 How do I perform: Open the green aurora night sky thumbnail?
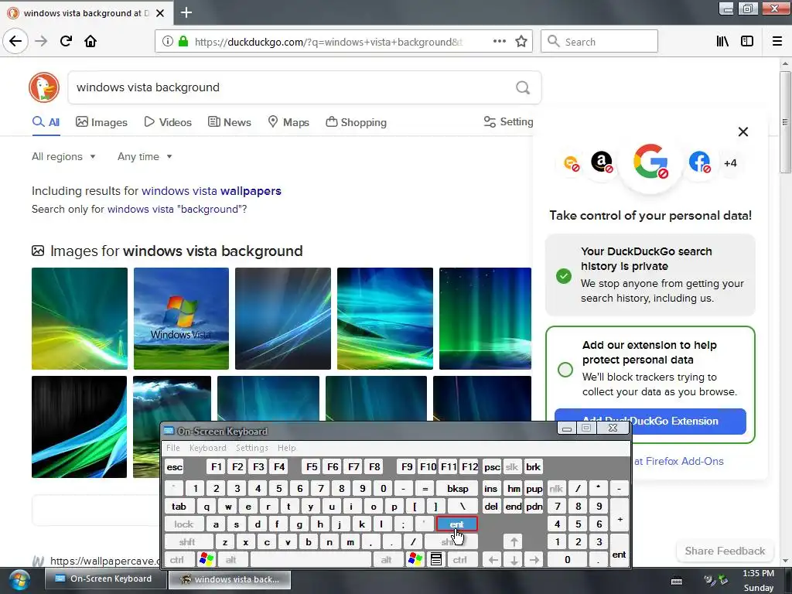(485, 319)
